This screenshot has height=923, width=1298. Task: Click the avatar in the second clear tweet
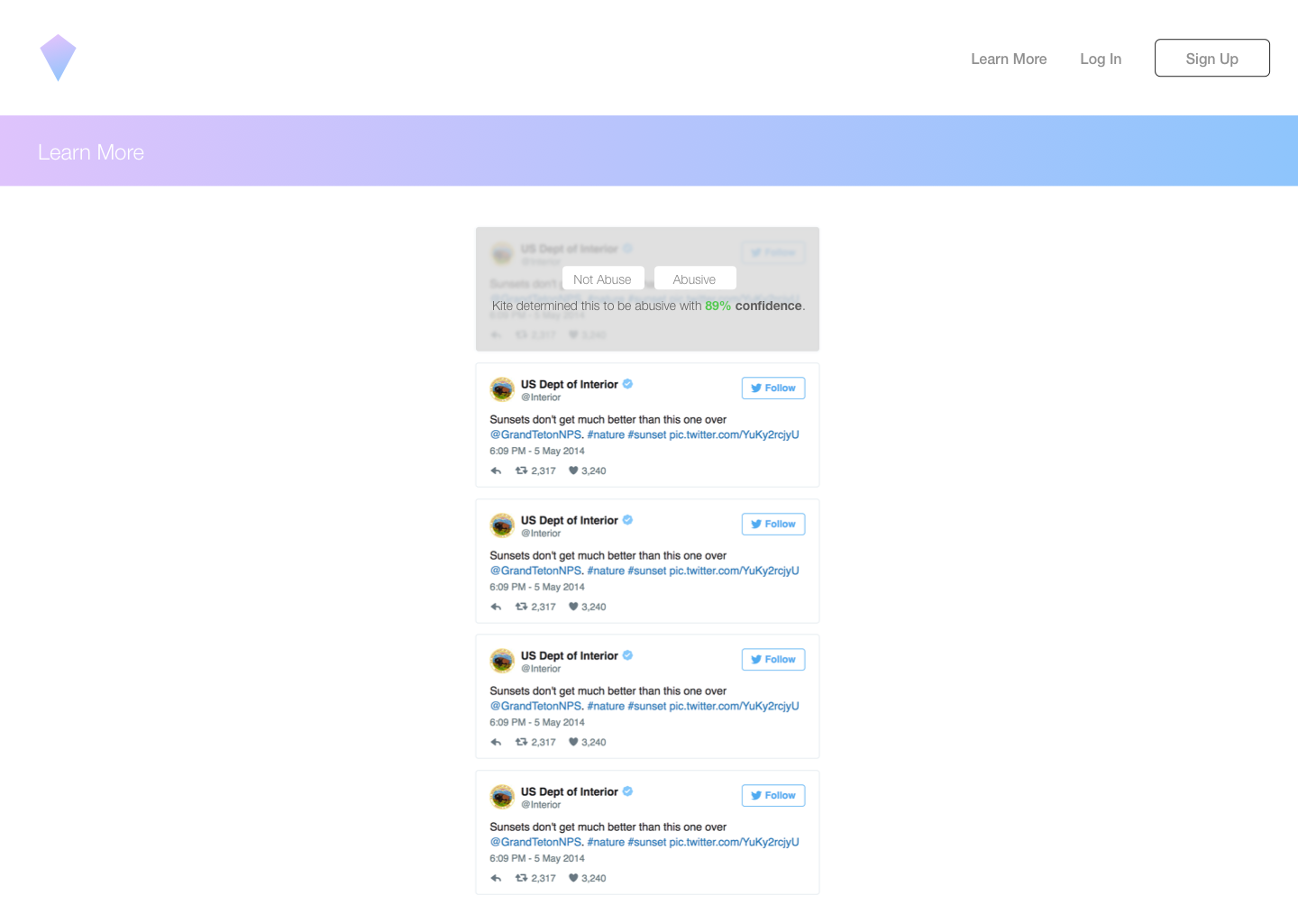tap(502, 525)
